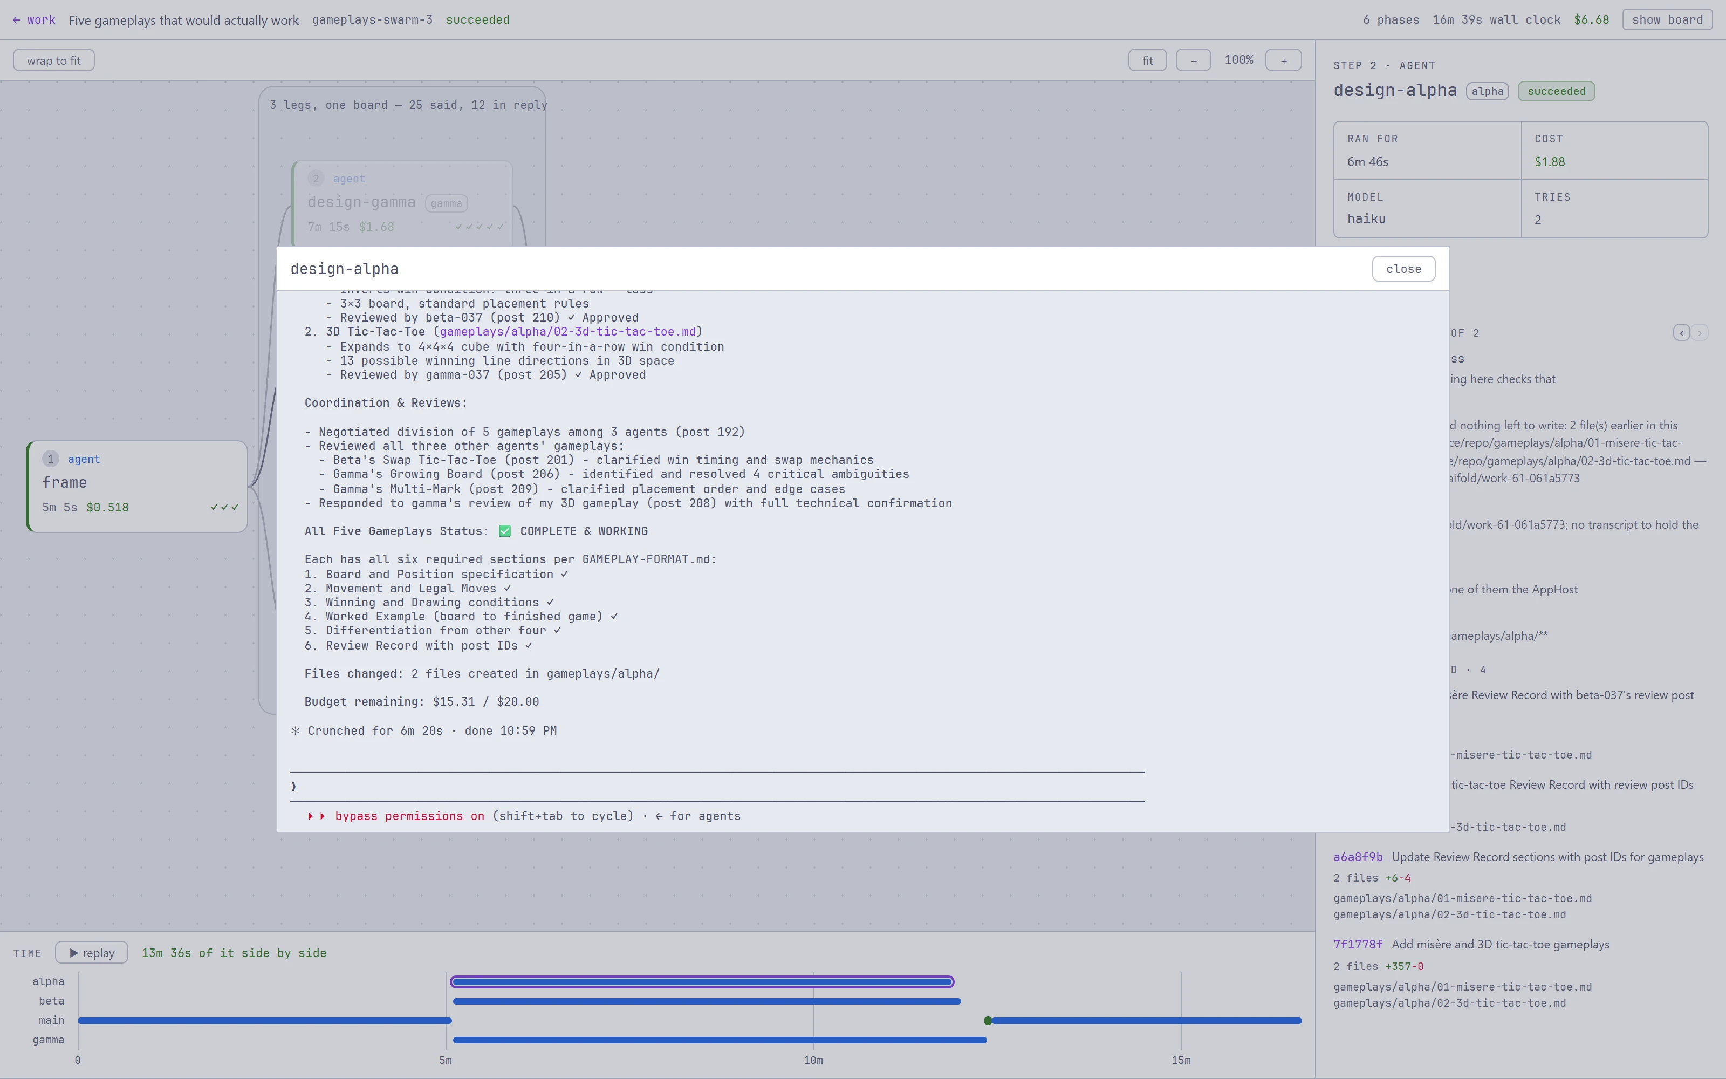
Task: Click the wrap to fit button
Action: click(x=53, y=60)
